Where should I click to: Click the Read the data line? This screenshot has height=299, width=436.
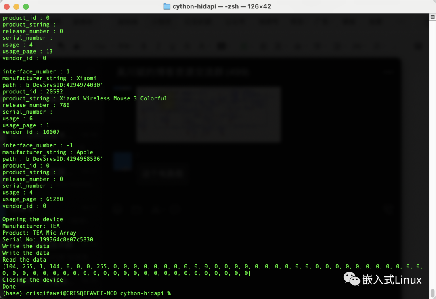click(x=24, y=260)
